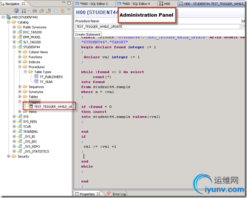
Task: Switch to the H00 - SQL Editor 2 tab
Action: 94,4
